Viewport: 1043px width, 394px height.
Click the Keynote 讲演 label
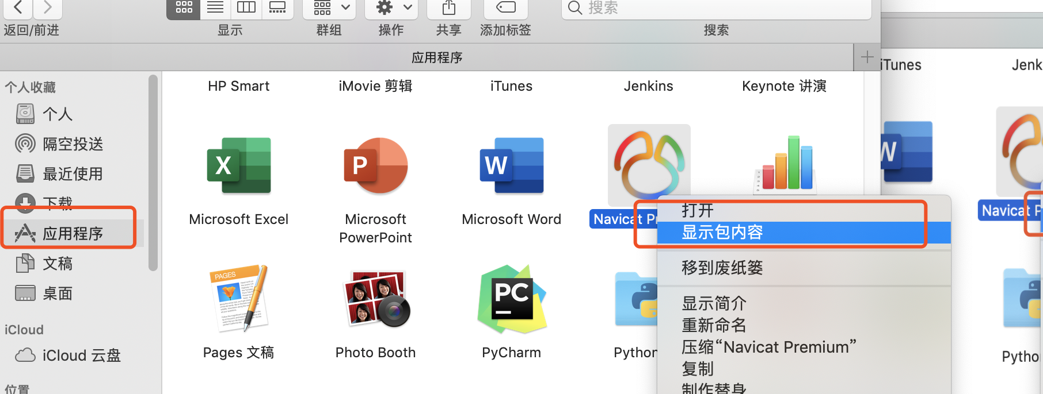(x=785, y=86)
